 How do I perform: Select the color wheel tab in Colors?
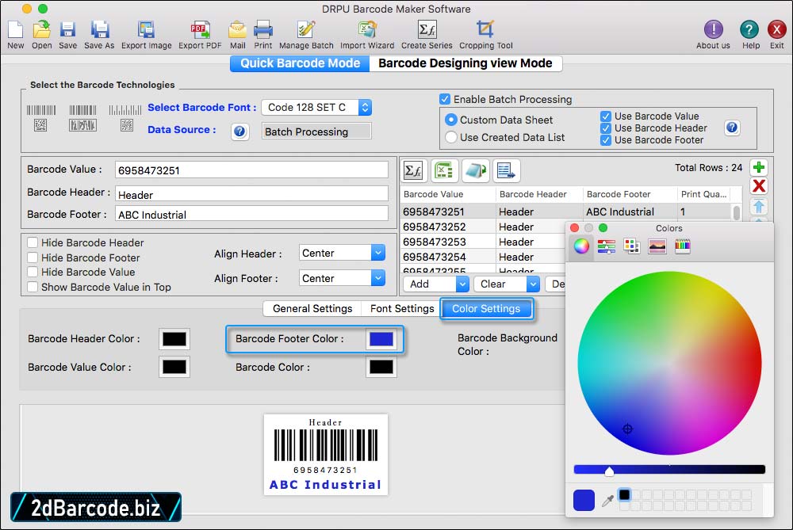tap(581, 246)
